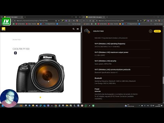Screen dimensions: 164x123
Task: Click the yellow SHOP button
Action: (157, 31)
